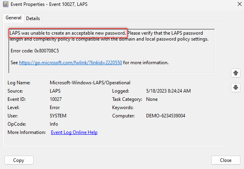Select the General tab
Image resolution: width=244 pixels, height=169 pixels.
13,18
